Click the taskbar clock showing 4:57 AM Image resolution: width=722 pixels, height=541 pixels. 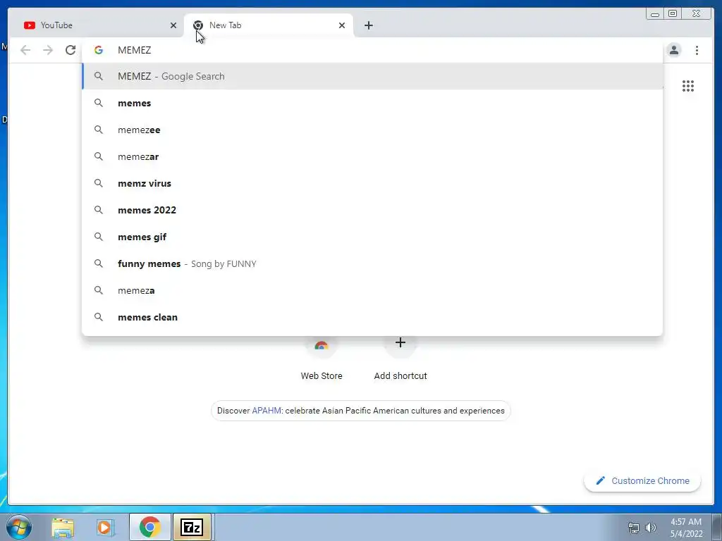pyautogui.click(x=686, y=528)
